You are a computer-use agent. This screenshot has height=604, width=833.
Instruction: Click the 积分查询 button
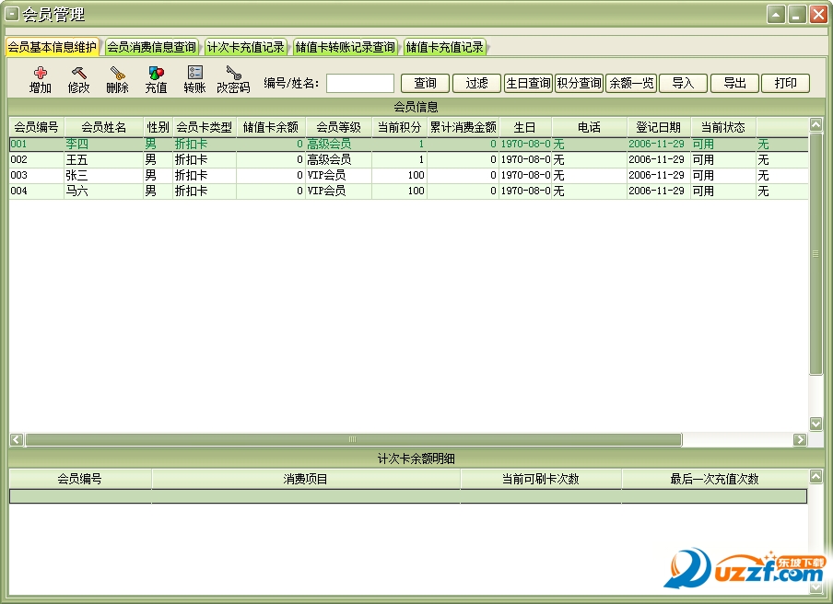[x=579, y=84]
